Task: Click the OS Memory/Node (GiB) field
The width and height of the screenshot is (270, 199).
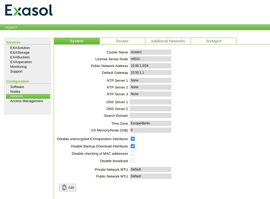Action: pos(151,130)
